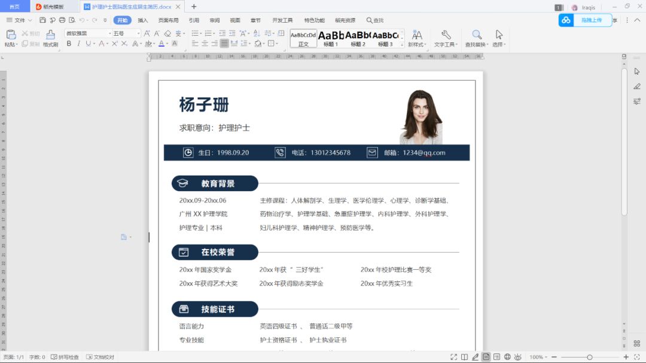Expand the numbered list dropdown
This screenshot has width=646, height=363.
pos(214,33)
